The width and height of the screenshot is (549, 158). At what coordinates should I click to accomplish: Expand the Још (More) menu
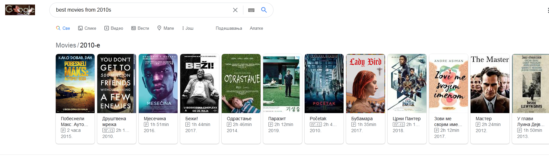click(x=188, y=28)
